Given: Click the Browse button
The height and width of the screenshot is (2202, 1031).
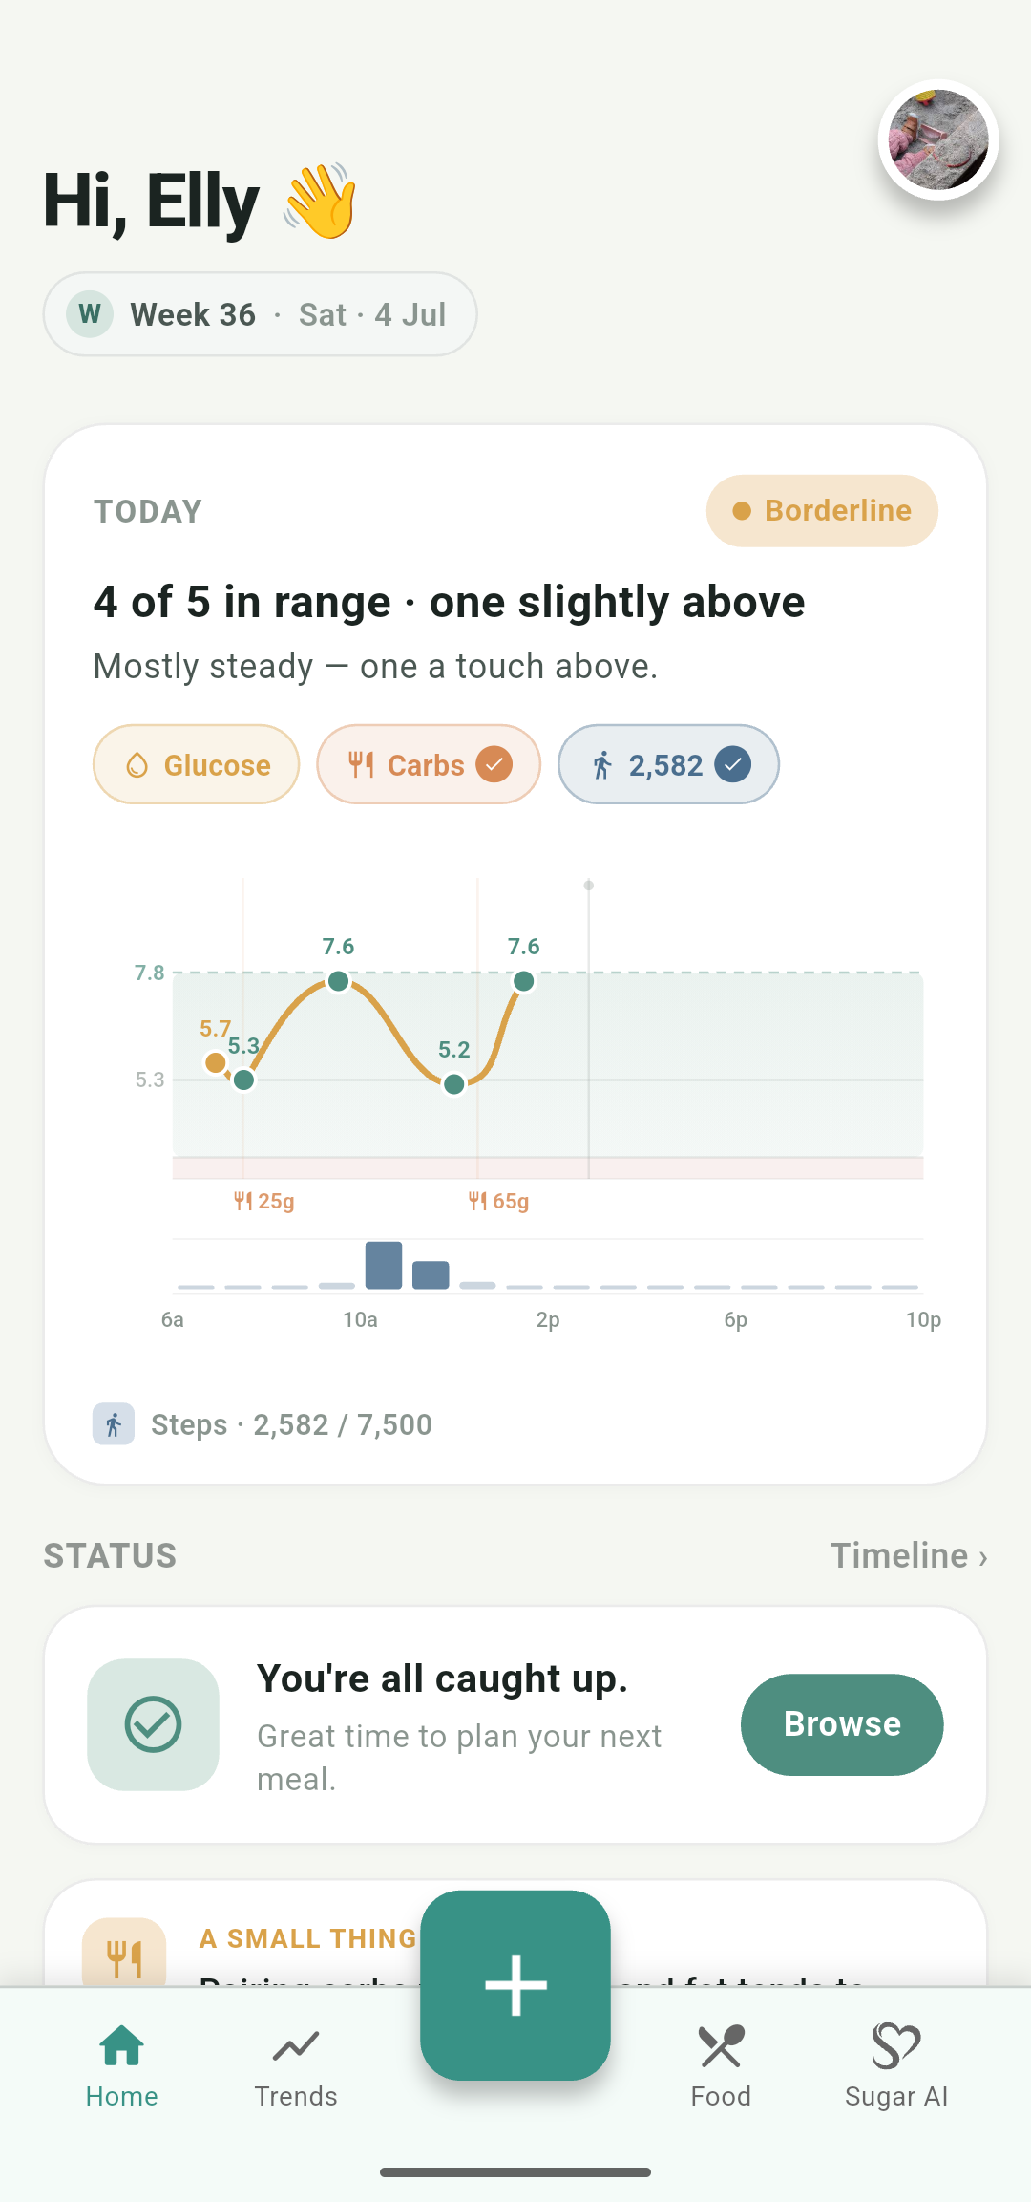Looking at the screenshot, I should click(x=842, y=1724).
